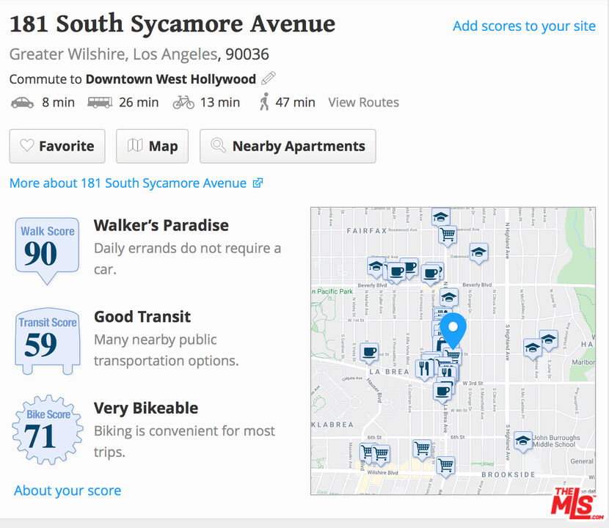Select the bicycle commute time icon

coord(183,103)
